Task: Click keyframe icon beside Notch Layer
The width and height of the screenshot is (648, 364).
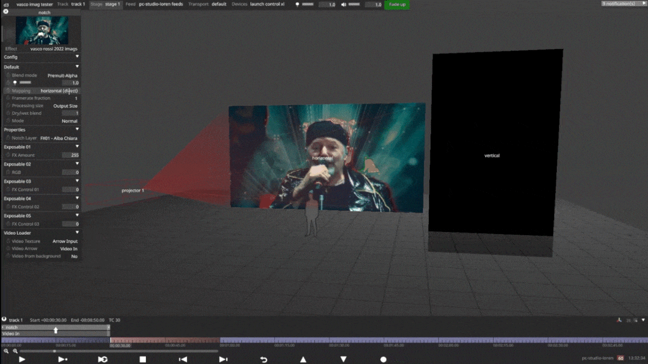Action: pyautogui.click(x=8, y=138)
